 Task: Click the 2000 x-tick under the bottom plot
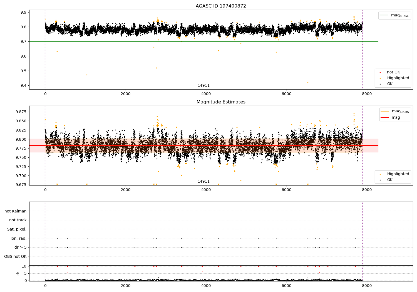click(x=126, y=285)
